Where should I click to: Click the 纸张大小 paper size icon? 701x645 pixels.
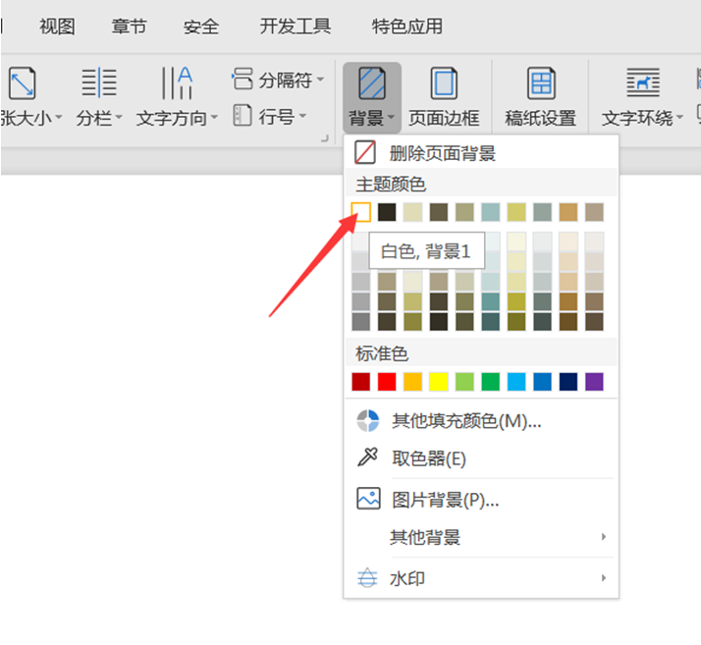tap(22, 83)
